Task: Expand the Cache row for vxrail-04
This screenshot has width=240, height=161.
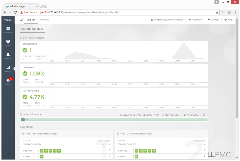Action: 205,156
